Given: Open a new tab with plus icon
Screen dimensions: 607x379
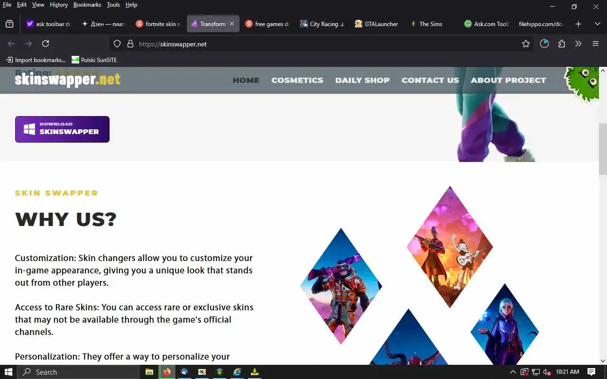Looking at the screenshot, I should [x=578, y=24].
